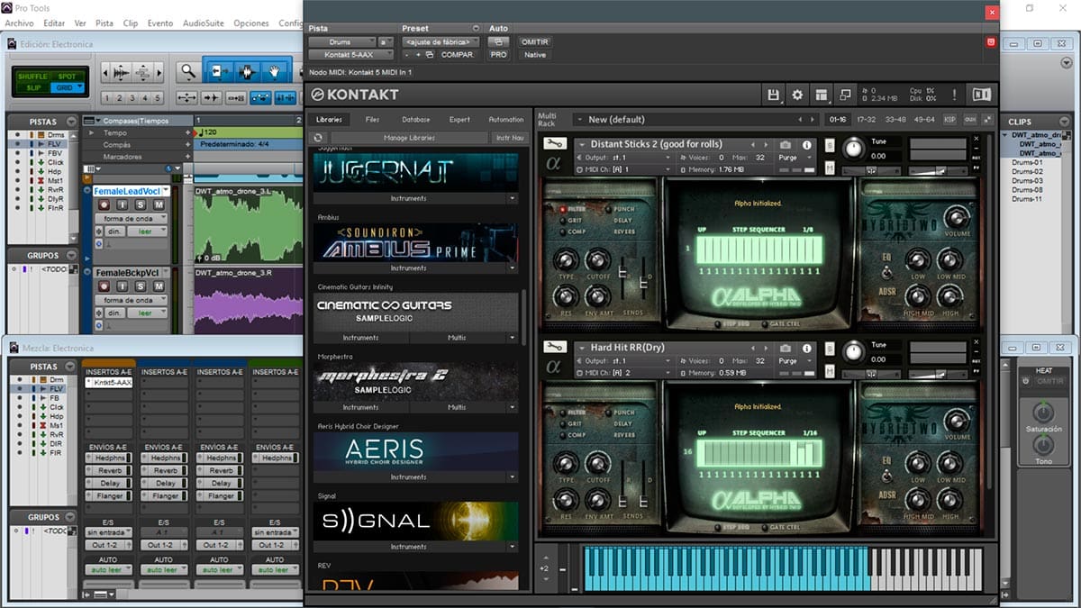Image resolution: width=1081 pixels, height=608 pixels.
Task: Select the Selector waveform tool
Action: tap(246, 71)
